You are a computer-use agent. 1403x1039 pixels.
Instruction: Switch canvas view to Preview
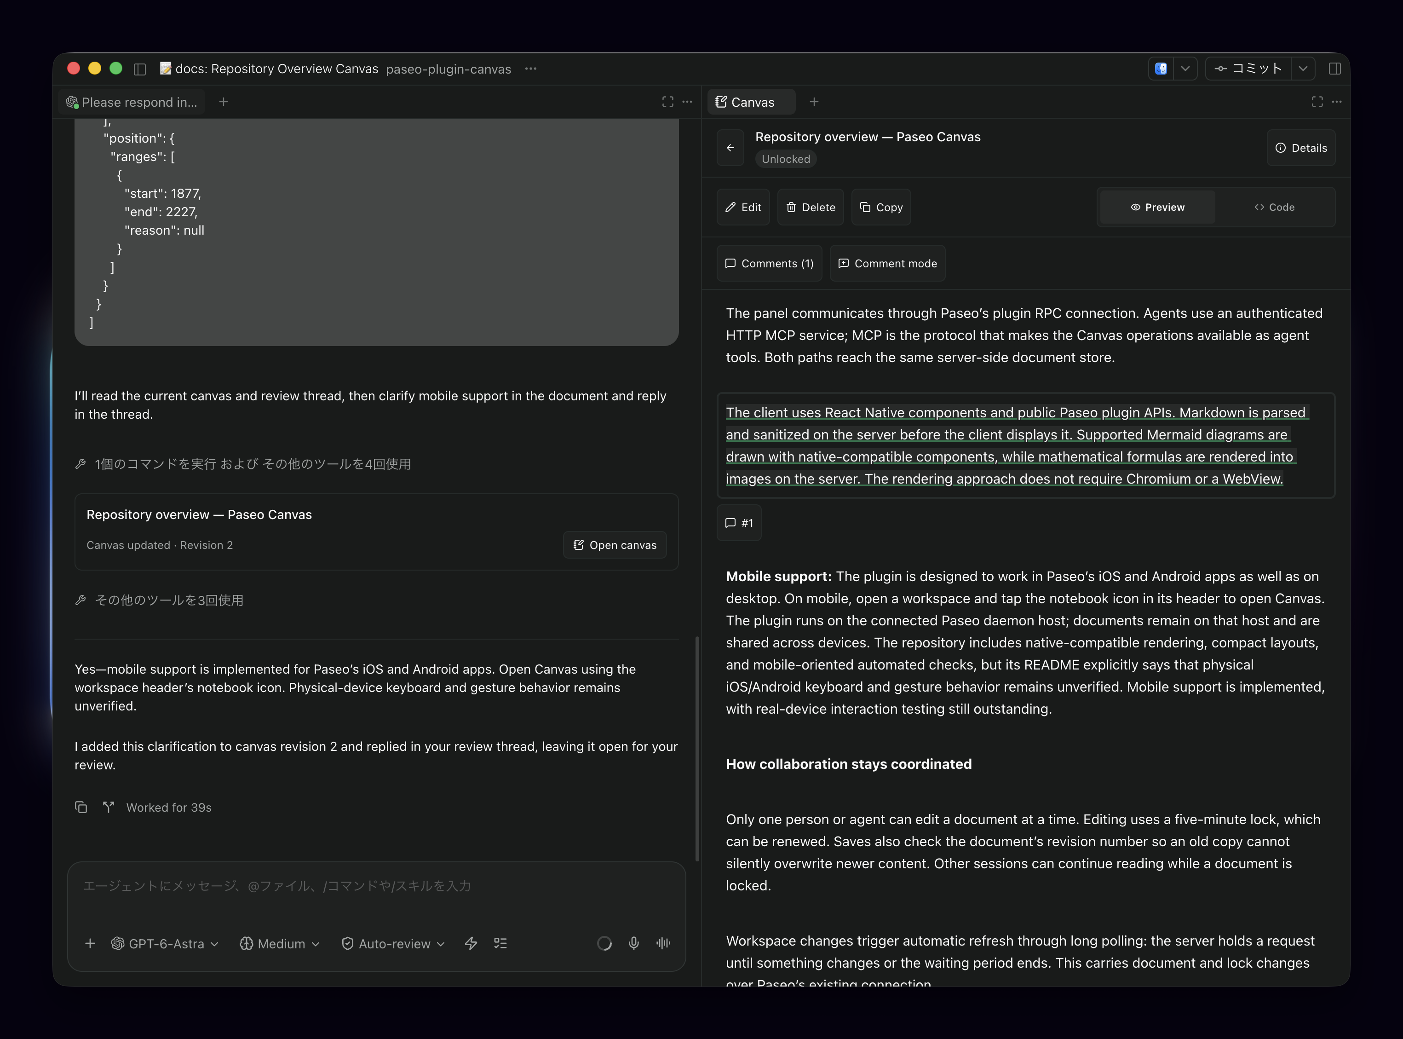pos(1157,208)
